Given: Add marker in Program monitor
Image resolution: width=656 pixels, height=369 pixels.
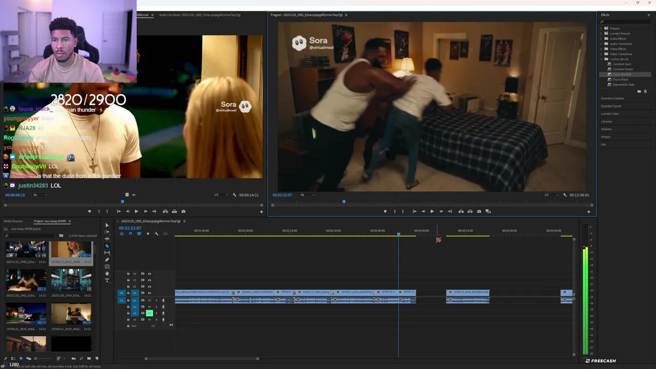Looking at the screenshot, I should [x=385, y=211].
